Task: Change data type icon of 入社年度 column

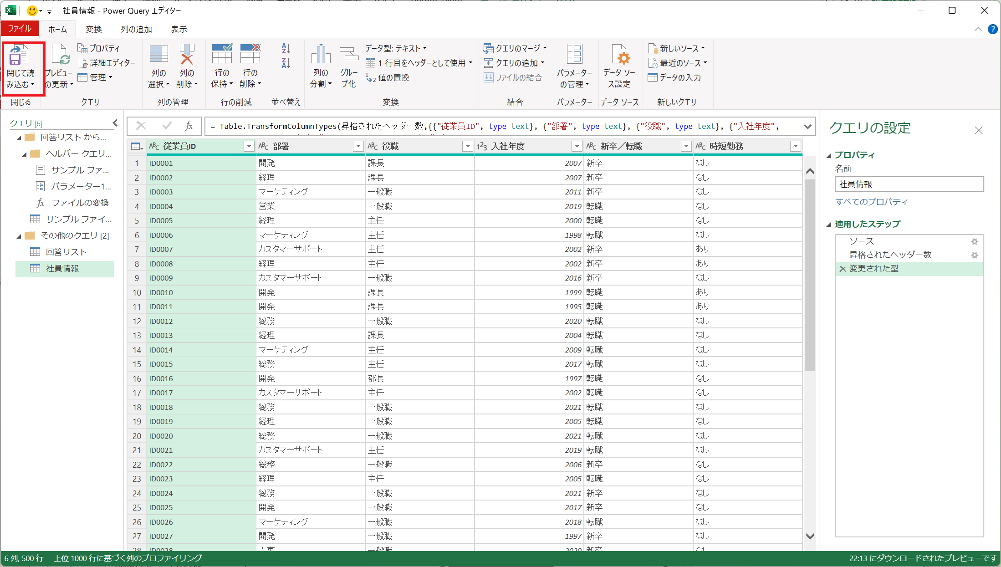Action: pos(482,146)
